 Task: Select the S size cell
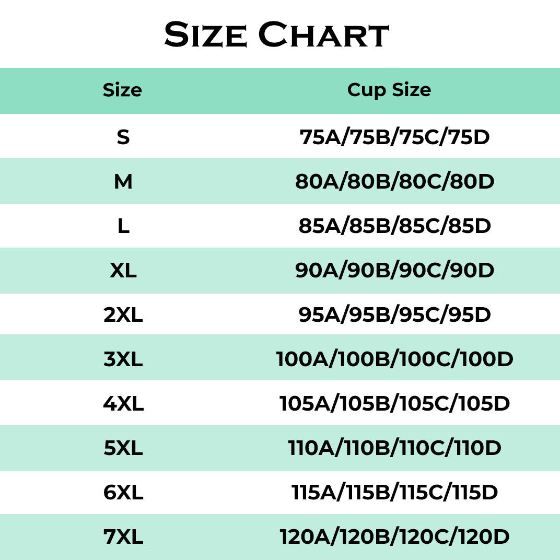[123, 137]
